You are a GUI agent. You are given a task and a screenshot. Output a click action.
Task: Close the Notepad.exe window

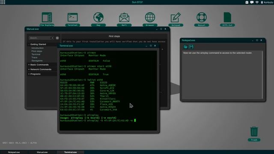point(261,40)
